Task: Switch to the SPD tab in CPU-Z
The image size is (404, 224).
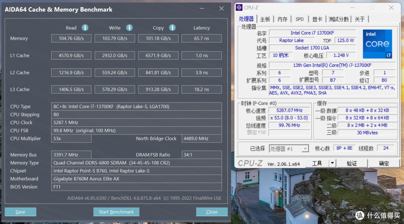Action: point(299,19)
